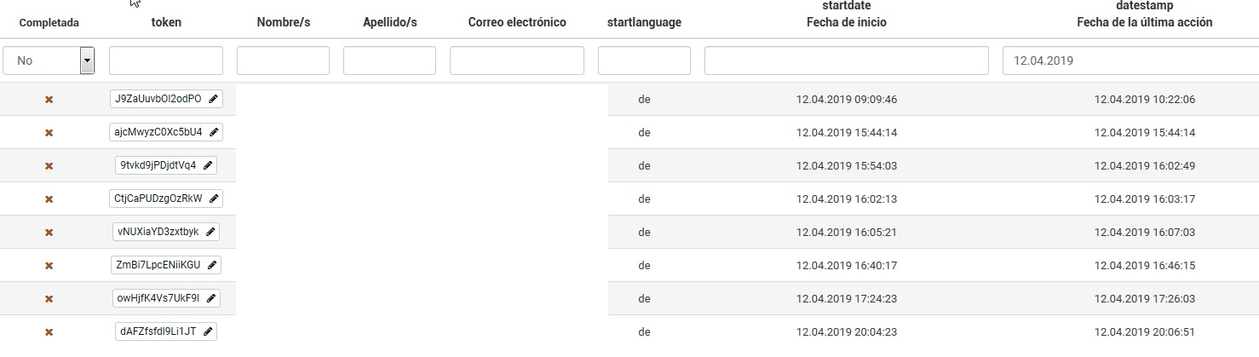Viewport: 1259px width, 357px height.
Task: Edit token 9tvkd9jPDjdtVq4 via pencil icon
Action: pos(210,165)
